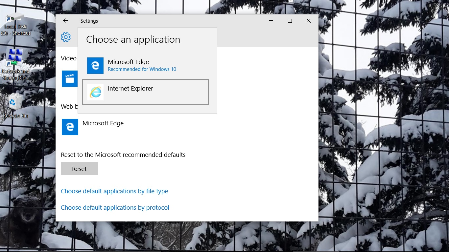Click the 'Choose an application' heading
449x252 pixels.
click(133, 39)
